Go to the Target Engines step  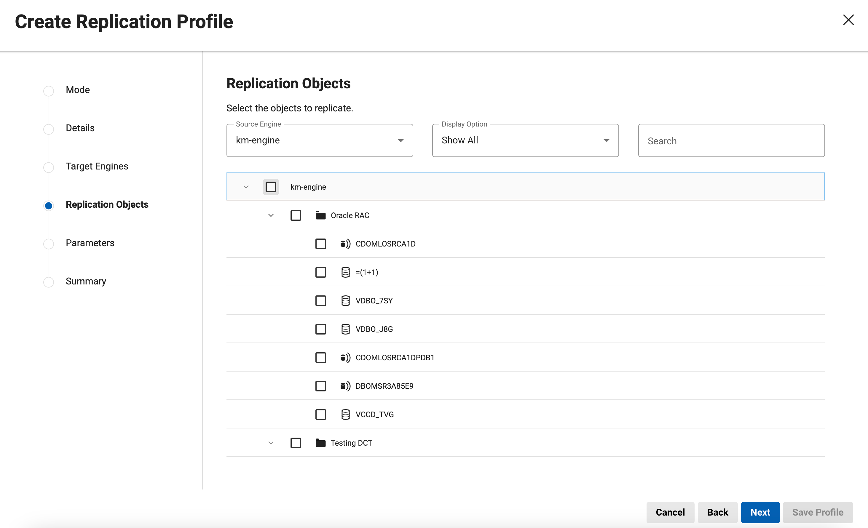coord(97,166)
